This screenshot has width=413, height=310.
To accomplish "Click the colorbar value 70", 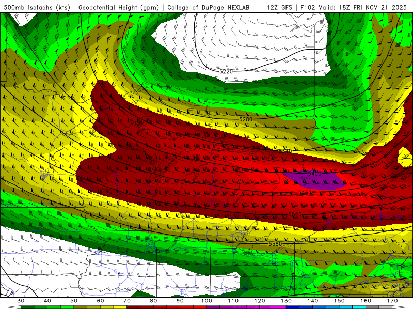I will tap(127, 301).
